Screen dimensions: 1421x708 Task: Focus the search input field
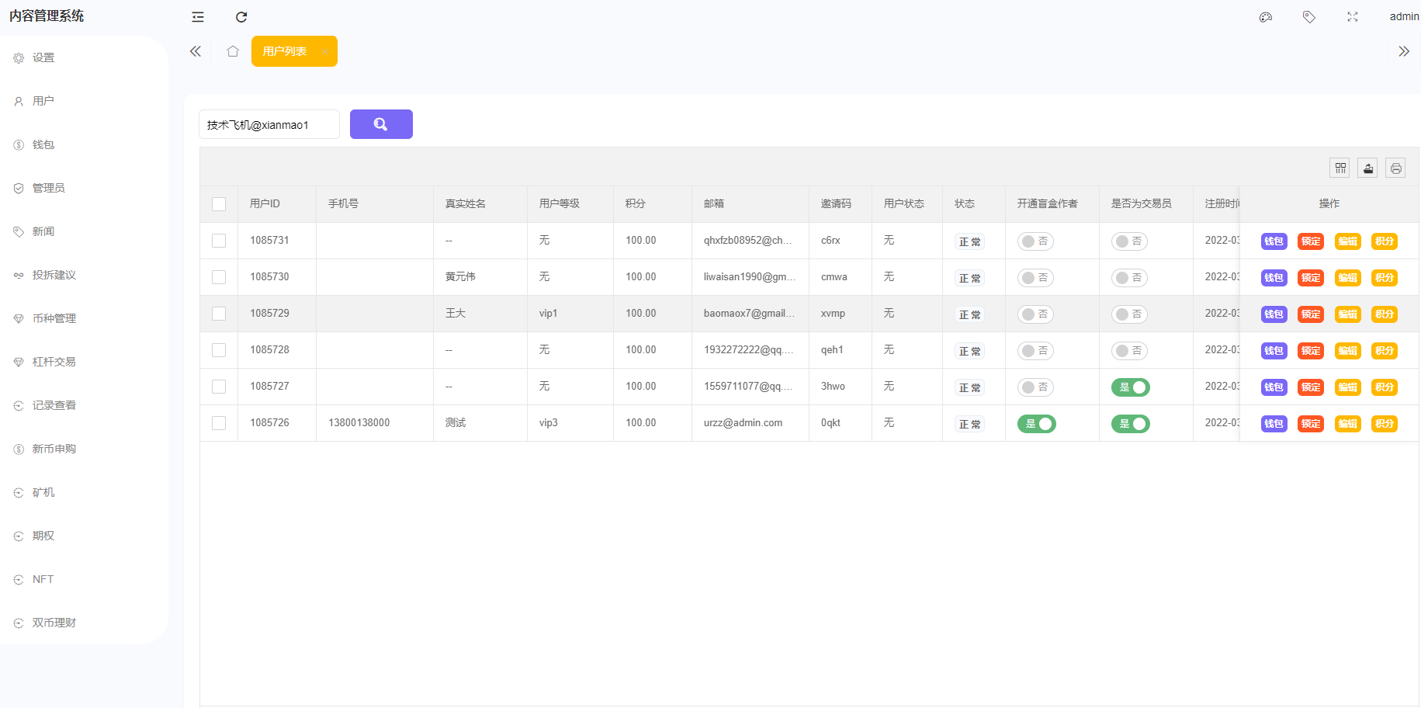(269, 124)
